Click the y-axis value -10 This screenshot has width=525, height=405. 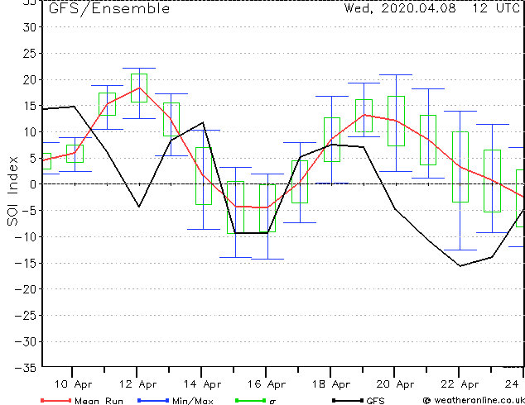click(26, 237)
